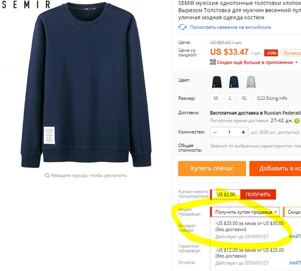Select size L

click(x=230, y=98)
